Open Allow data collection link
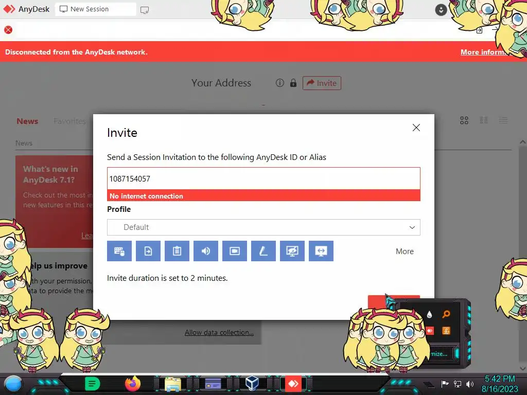The width and height of the screenshot is (527, 395). click(x=219, y=333)
